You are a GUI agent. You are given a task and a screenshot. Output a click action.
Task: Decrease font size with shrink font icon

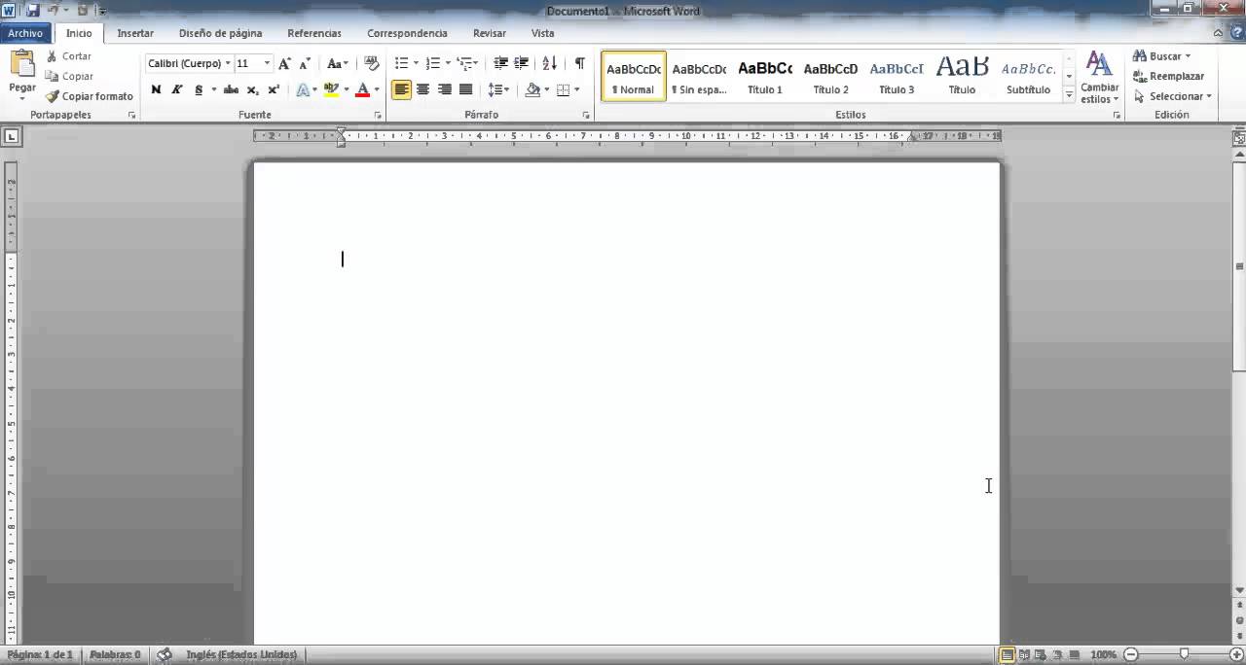pos(305,63)
